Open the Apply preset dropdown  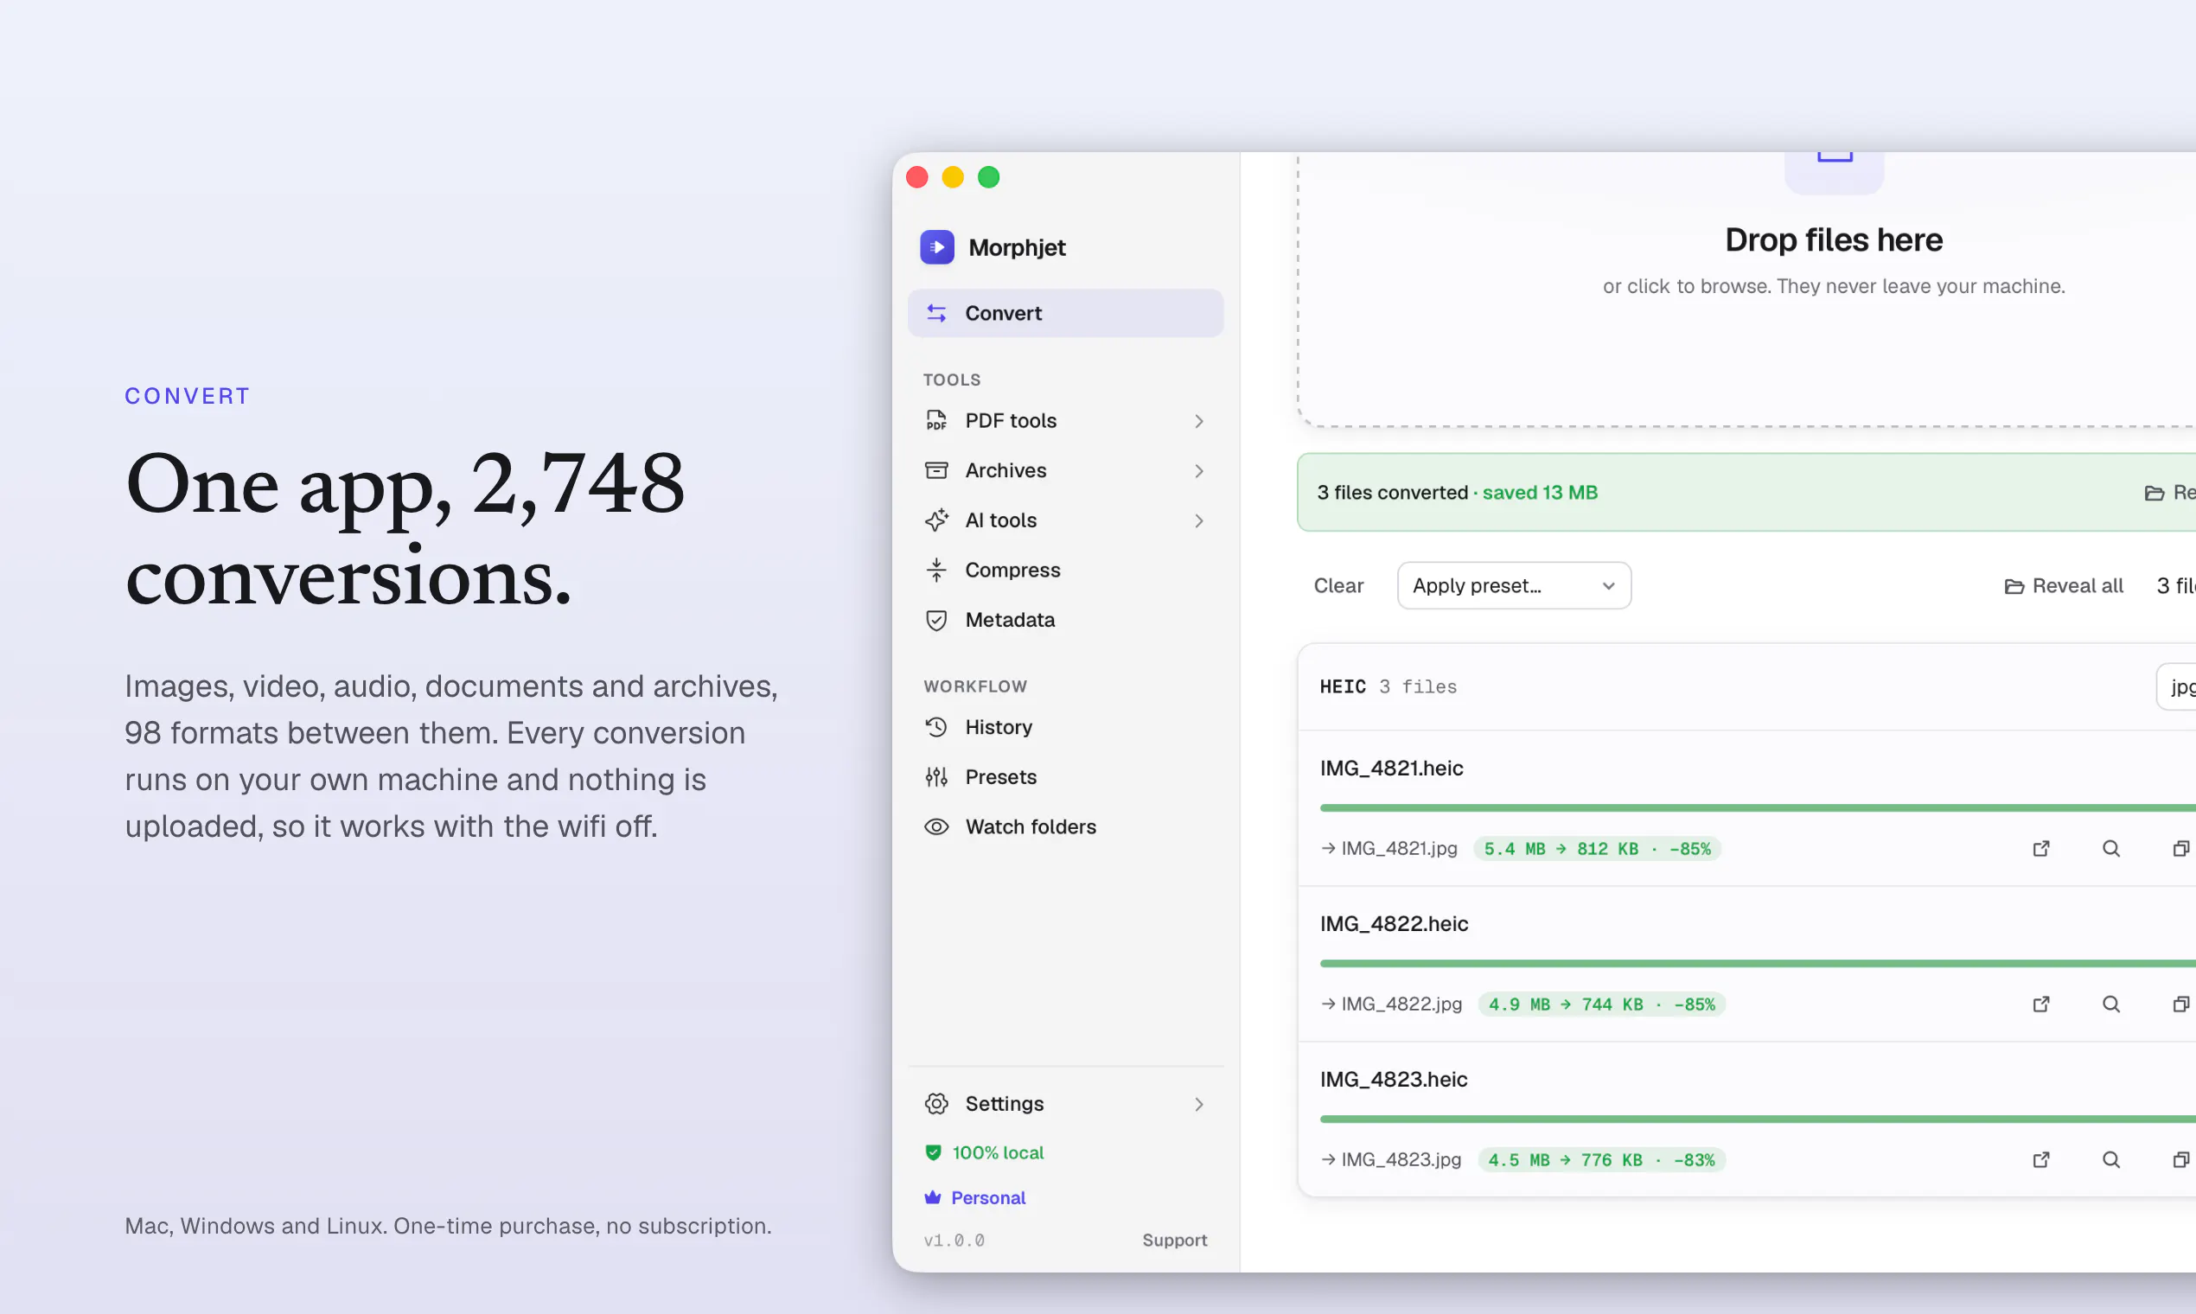pos(1514,585)
